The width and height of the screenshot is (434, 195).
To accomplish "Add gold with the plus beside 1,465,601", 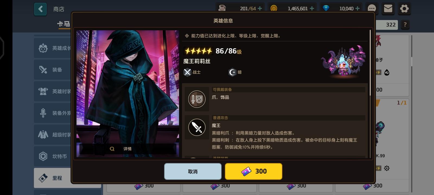I will click(312, 8).
